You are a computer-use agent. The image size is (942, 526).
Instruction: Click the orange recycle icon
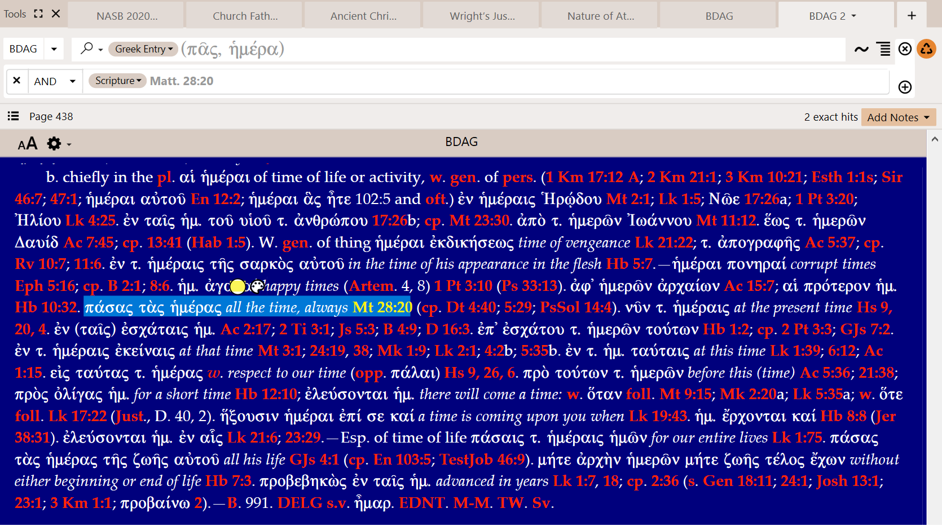click(926, 49)
